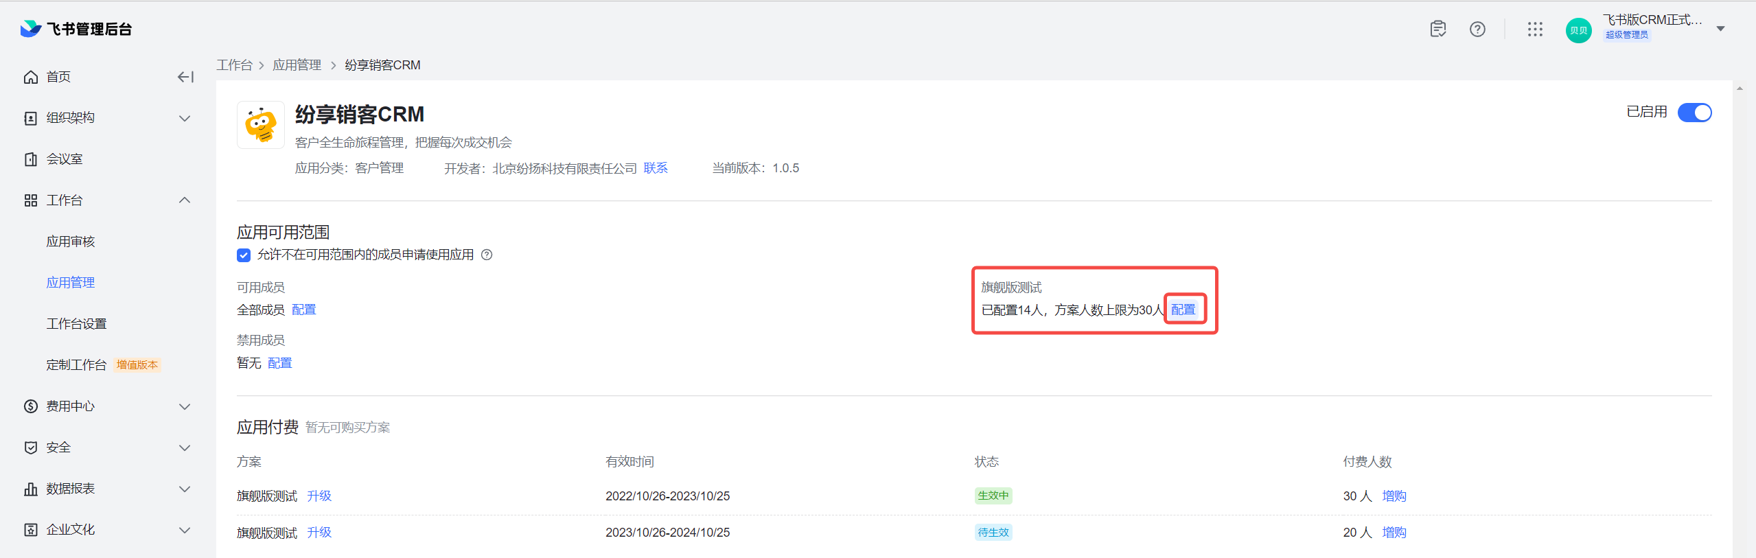This screenshot has height=558, width=1756.
Task: Click the scrollbar up arrow
Action: 1740,89
